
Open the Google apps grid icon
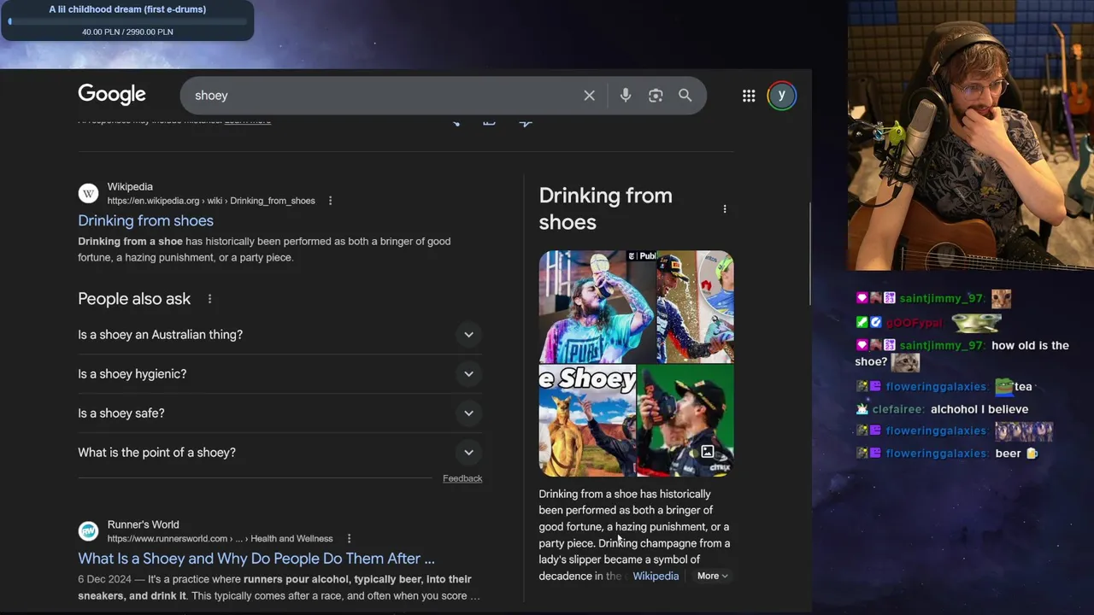749,96
